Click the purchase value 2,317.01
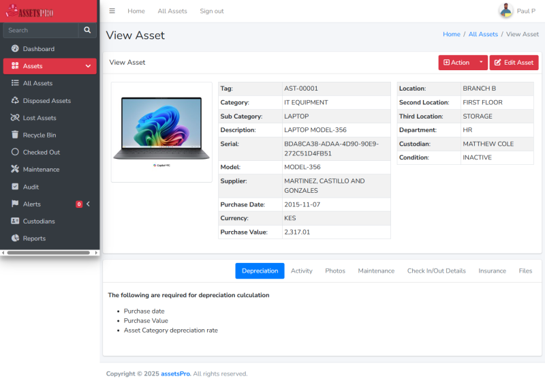Screen dimensions: 545x385 tap(297, 232)
